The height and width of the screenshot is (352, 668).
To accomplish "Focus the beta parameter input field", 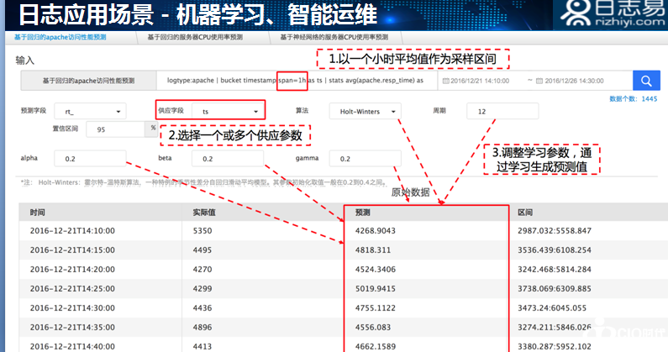I will 229,159.
